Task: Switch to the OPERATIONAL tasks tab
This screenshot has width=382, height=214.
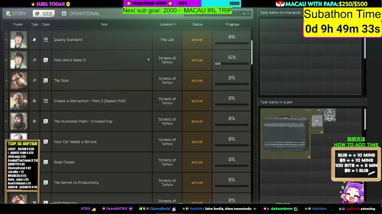Action: 81,14
